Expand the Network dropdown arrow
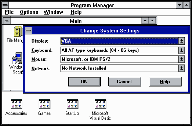The height and width of the screenshot is (126, 192). pyautogui.click(x=182, y=68)
